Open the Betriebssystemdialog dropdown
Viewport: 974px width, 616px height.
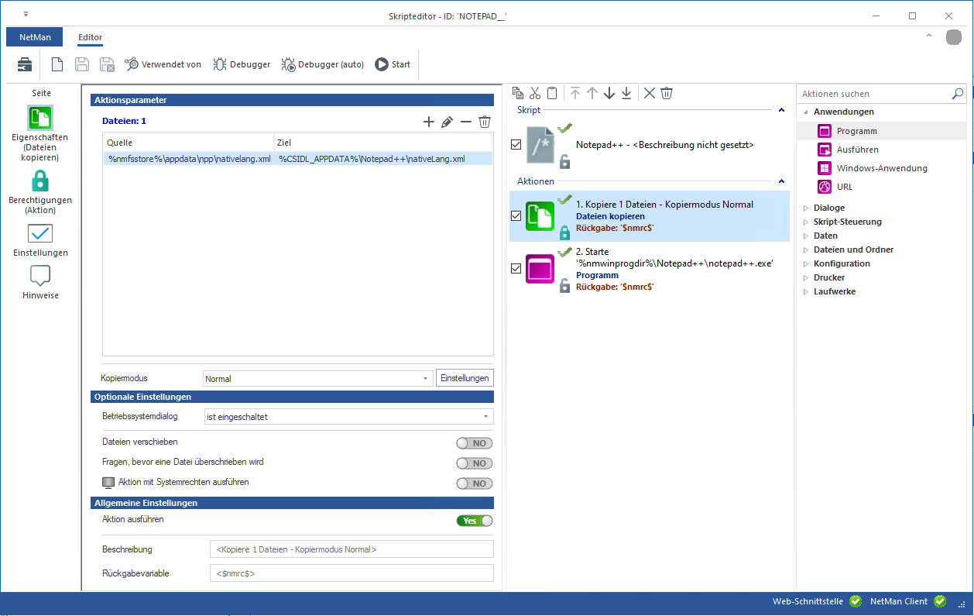click(348, 417)
